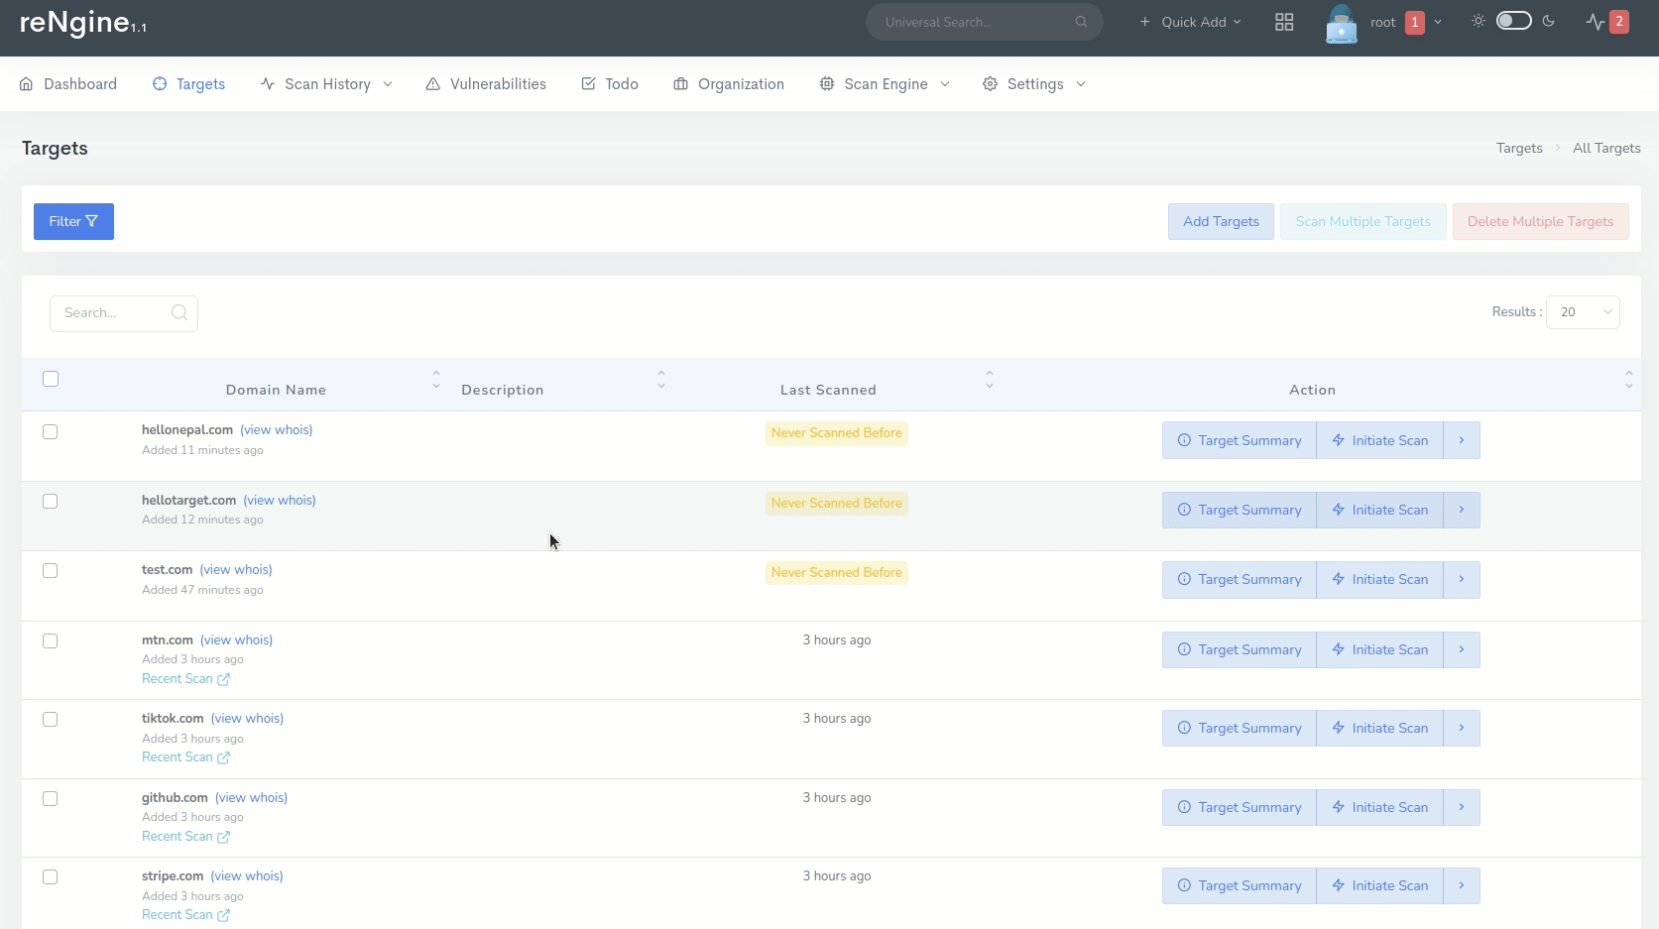Click the search magnifier in Universal Search
Image resolution: width=1659 pixels, height=929 pixels.
click(1081, 22)
